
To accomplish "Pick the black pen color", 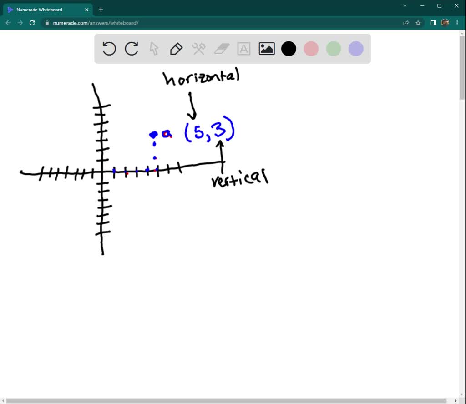I will click(x=289, y=49).
